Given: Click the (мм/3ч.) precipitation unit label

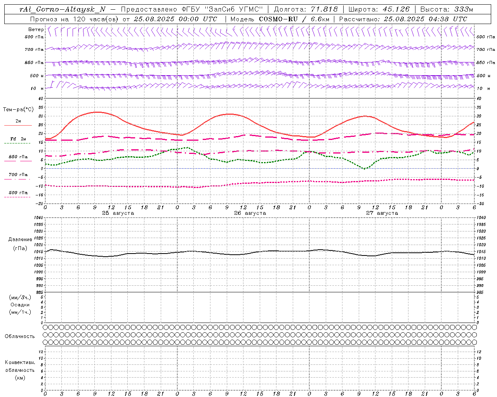Looking at the screenshot, I should point(20,297).
